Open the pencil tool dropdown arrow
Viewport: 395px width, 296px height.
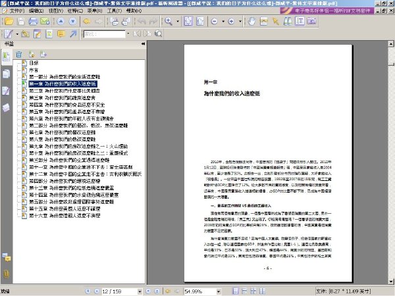tap(17, 34)
